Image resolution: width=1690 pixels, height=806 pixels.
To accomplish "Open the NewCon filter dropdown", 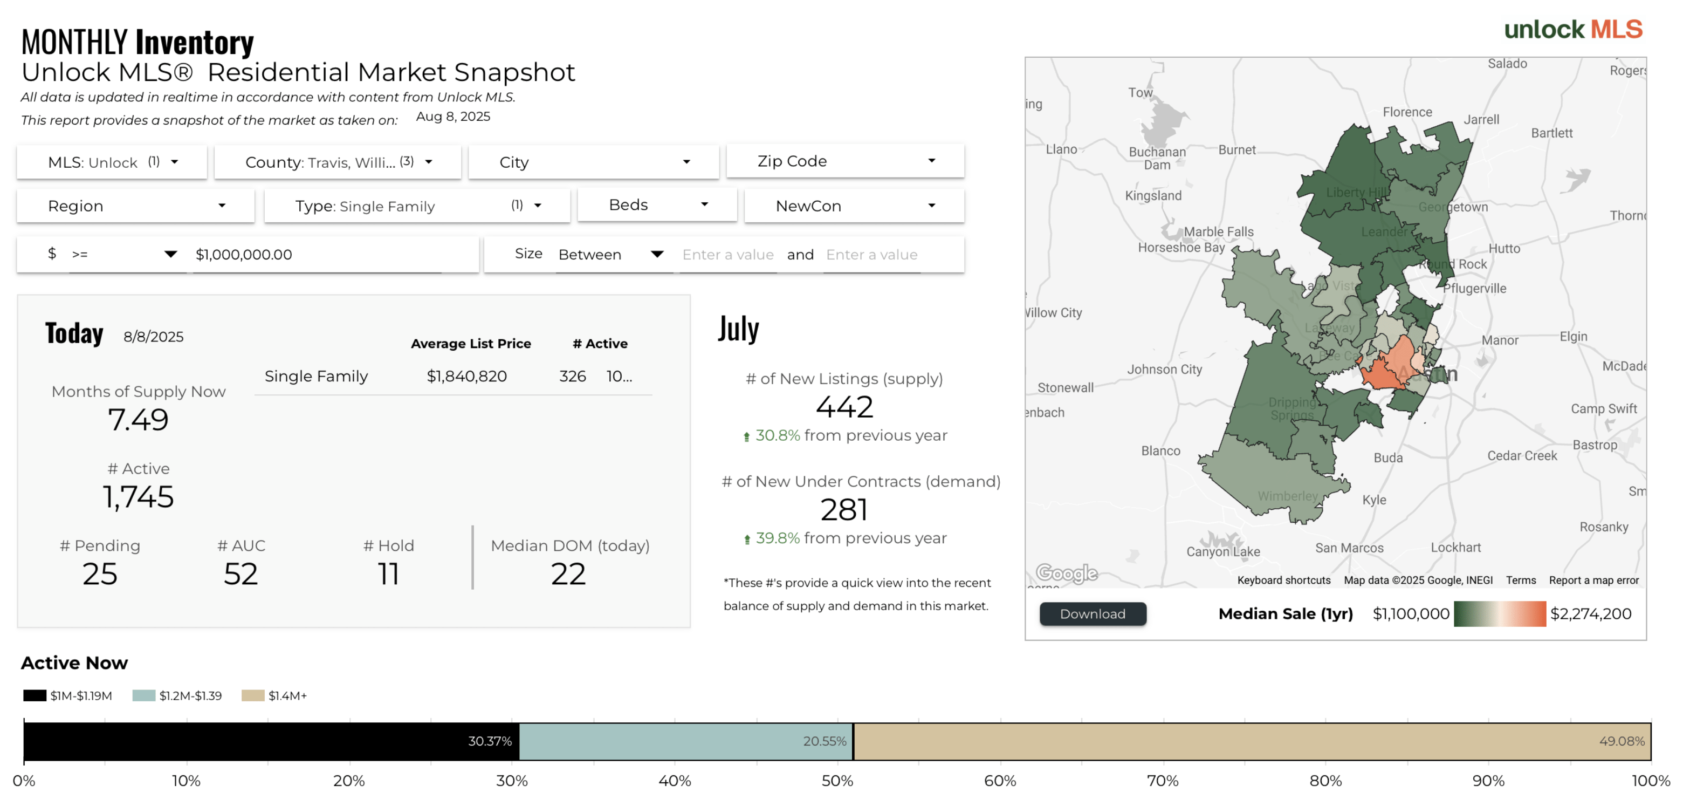I will (x=855, y=206).
